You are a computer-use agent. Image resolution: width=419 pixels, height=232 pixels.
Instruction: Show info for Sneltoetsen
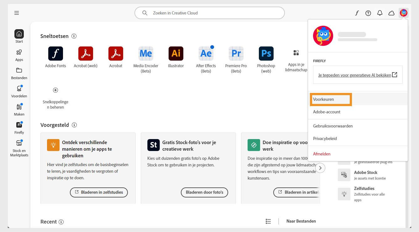point(74,36)
